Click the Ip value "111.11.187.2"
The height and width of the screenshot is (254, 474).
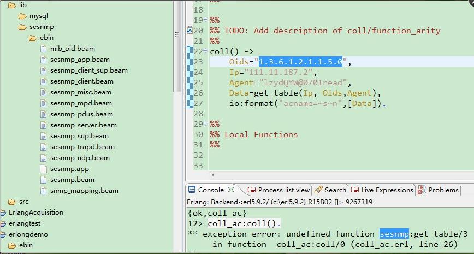[279, 72]
